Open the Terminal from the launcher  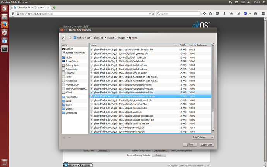click(4, 49)
